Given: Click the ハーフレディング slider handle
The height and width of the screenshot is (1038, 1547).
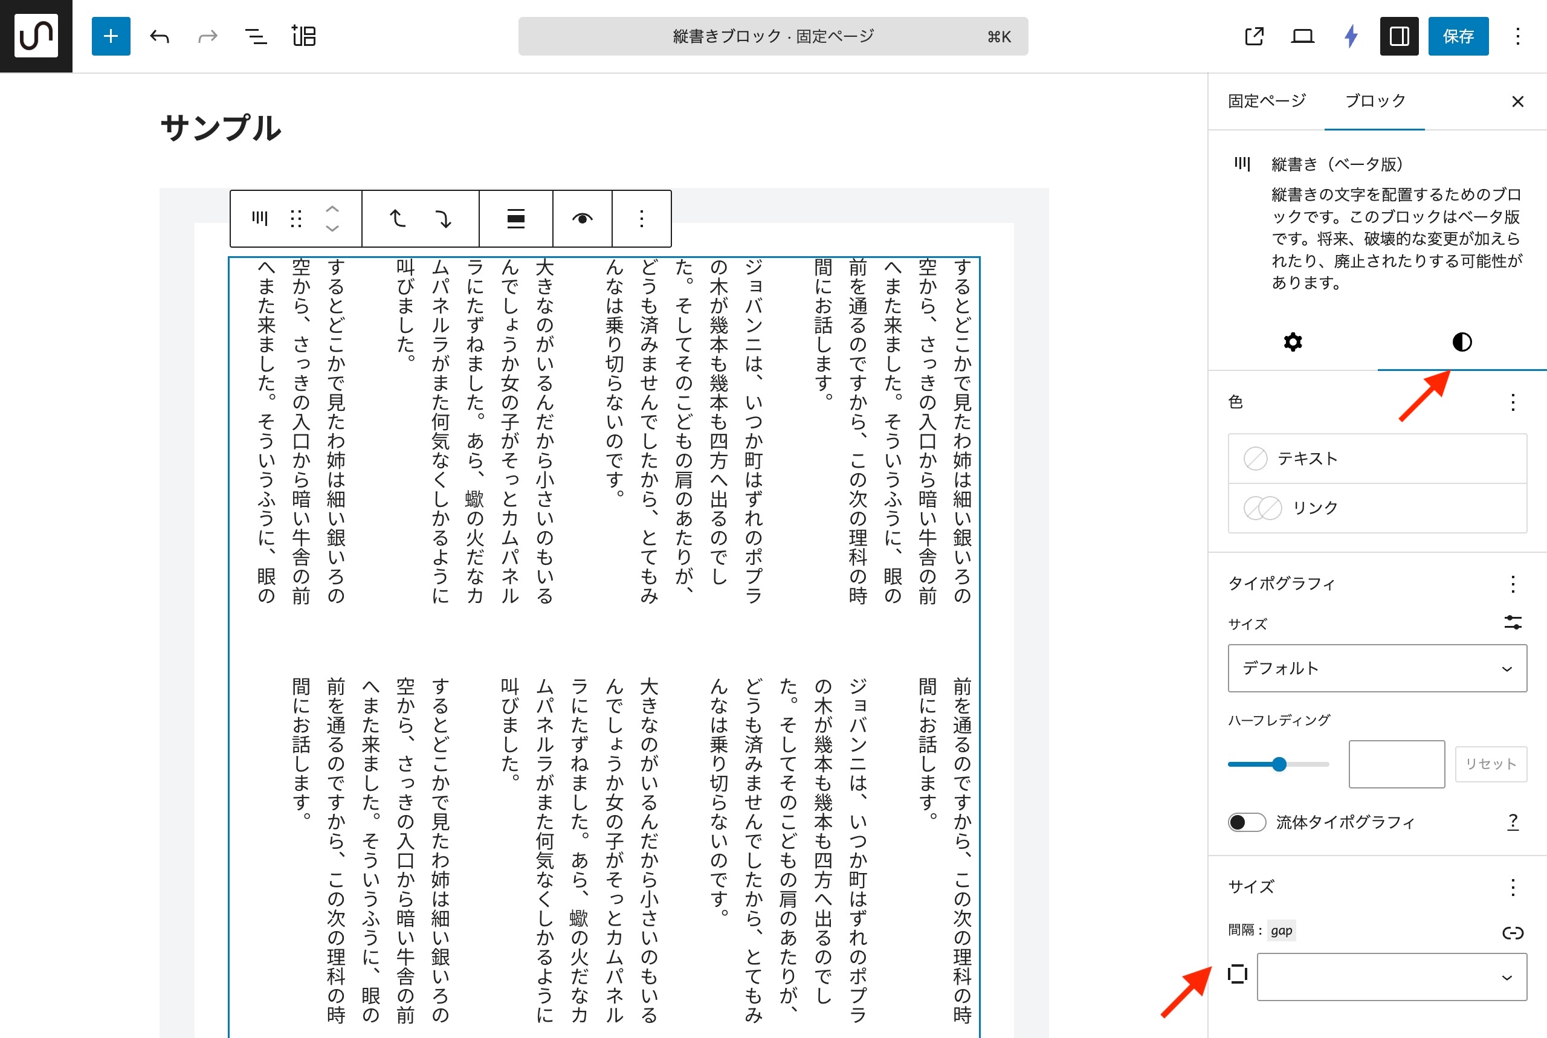Looking at the screenshot, I should click(1279, 764).
